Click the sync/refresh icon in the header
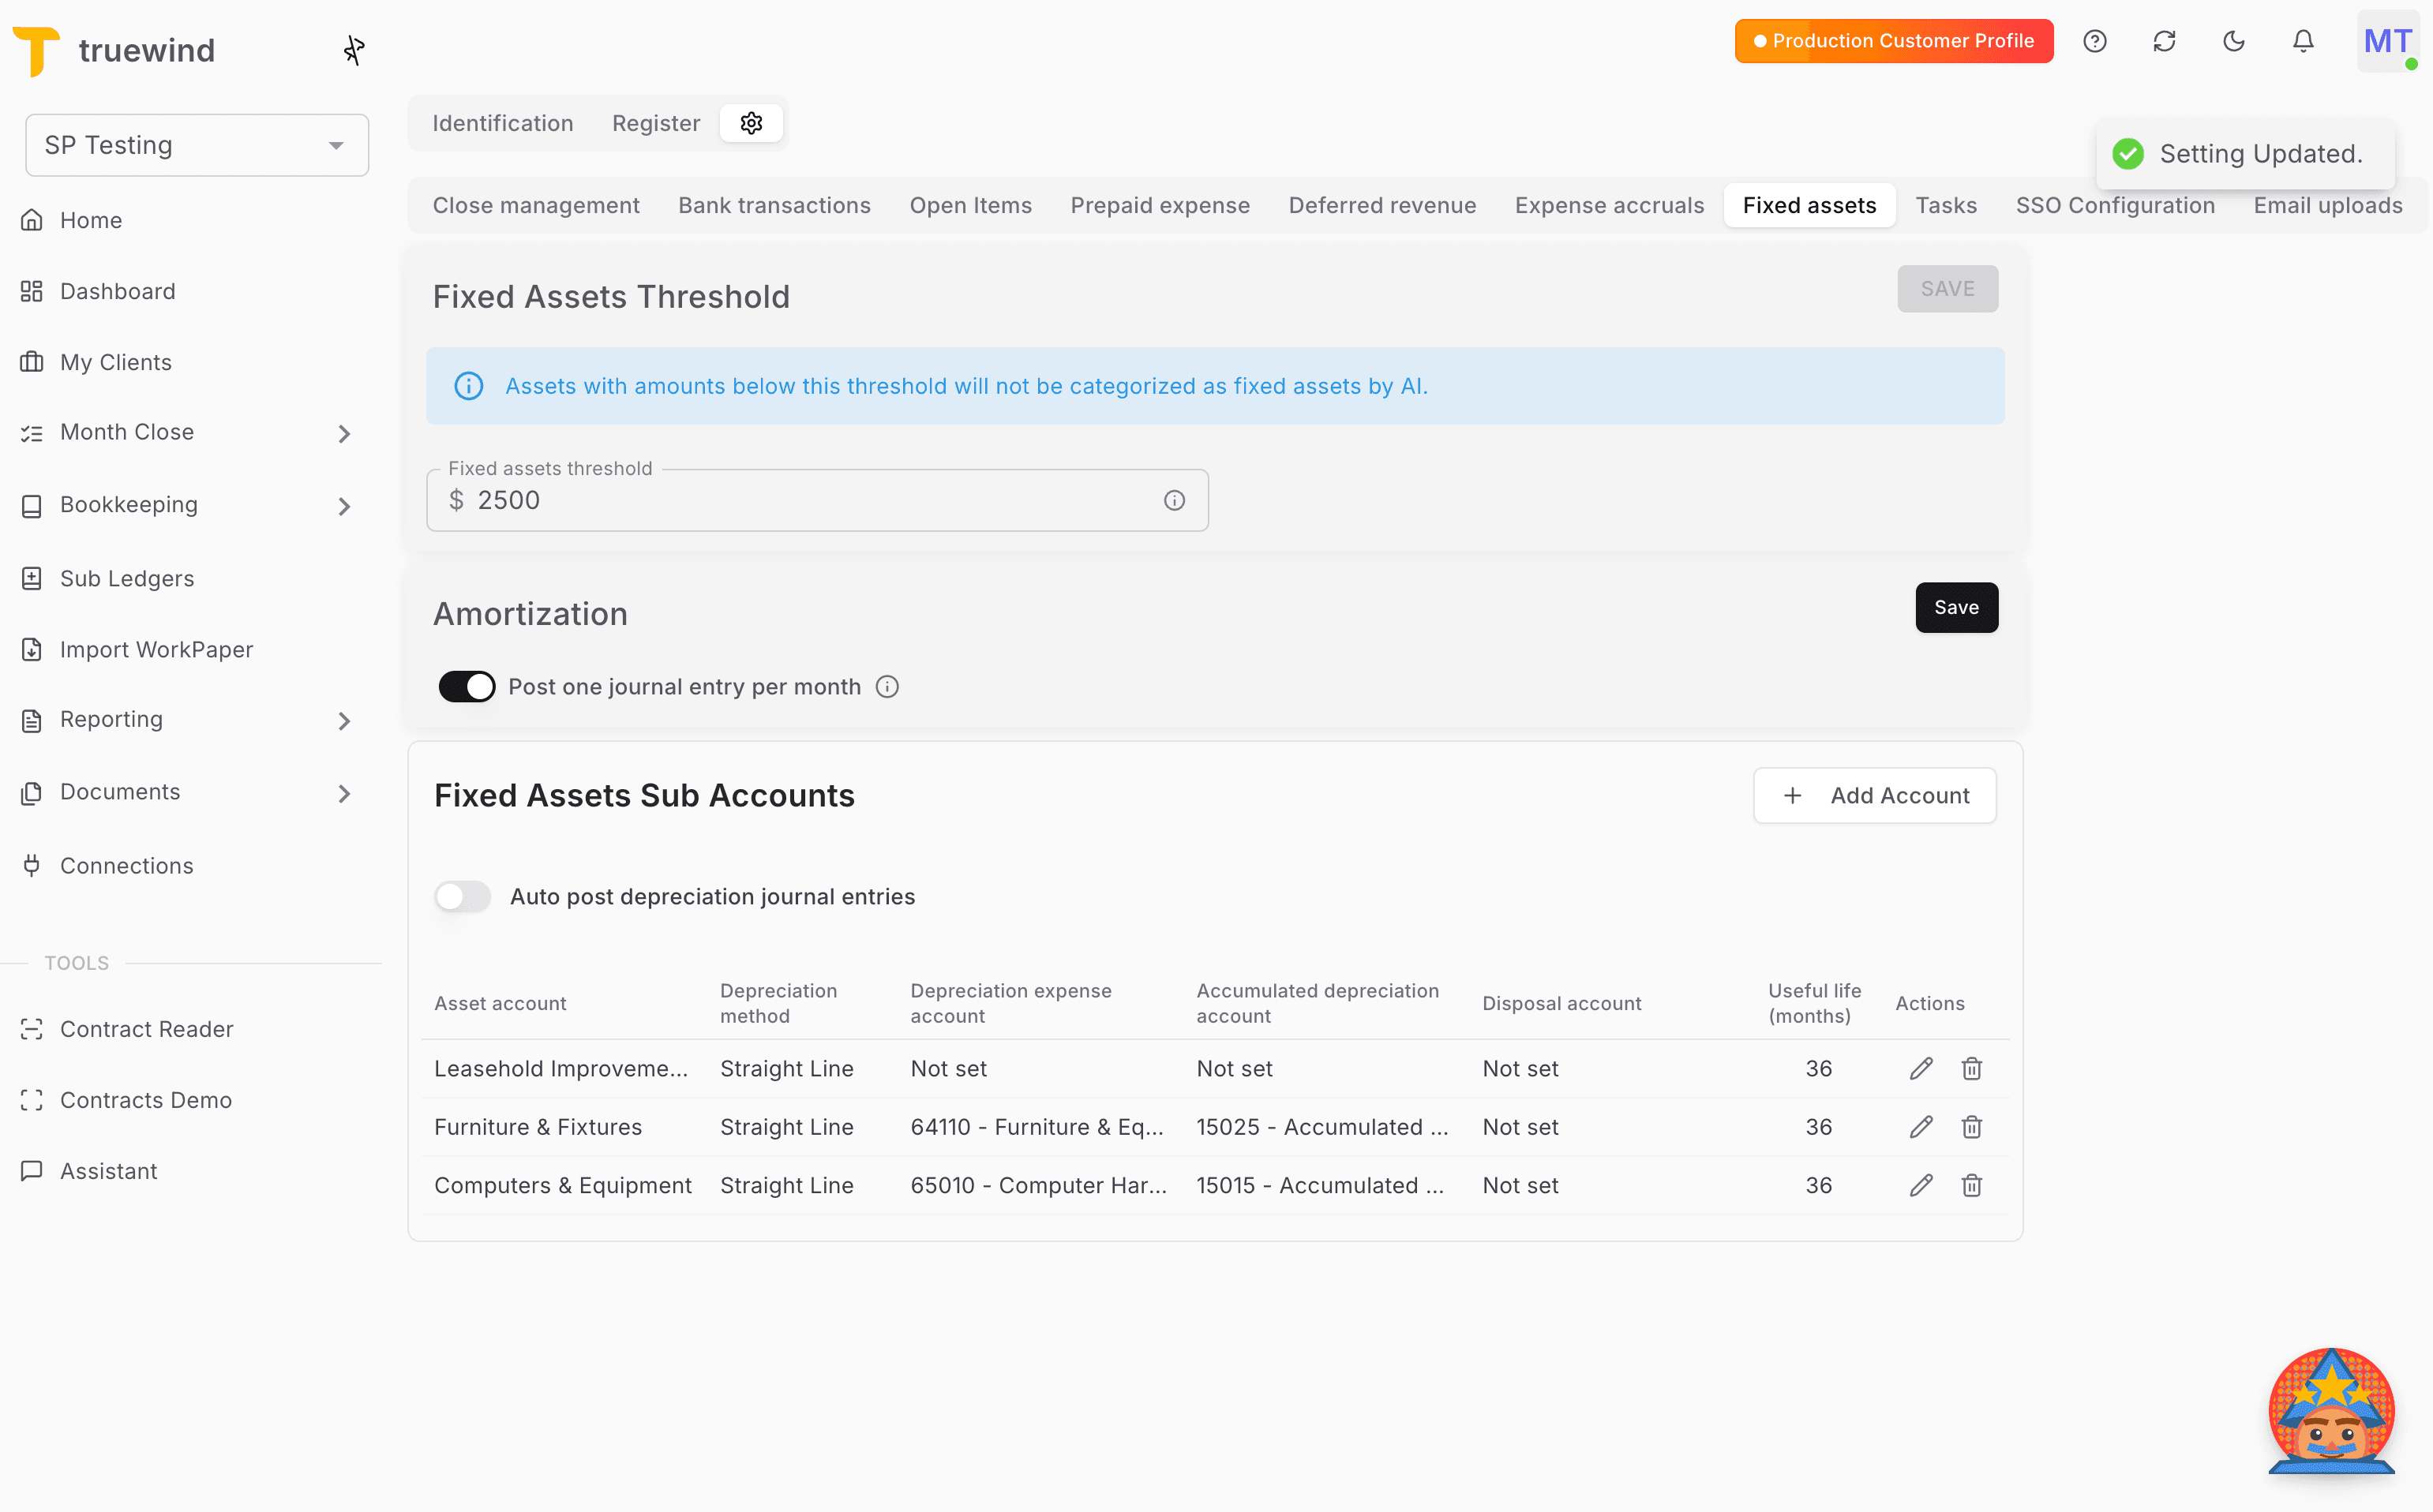Viewport: 2433px width, 1512px height. pos(2165,41)
